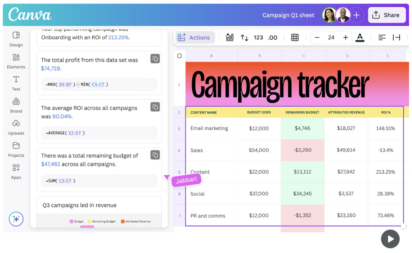The image size is (412, 253).
Task: Open the text color picker
Action: coord(360,37)
